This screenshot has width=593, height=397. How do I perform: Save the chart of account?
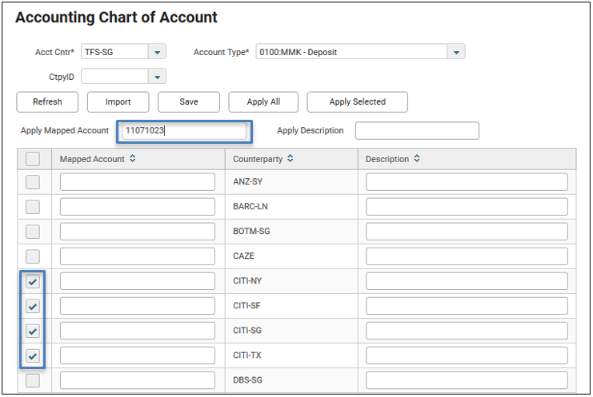189,102
